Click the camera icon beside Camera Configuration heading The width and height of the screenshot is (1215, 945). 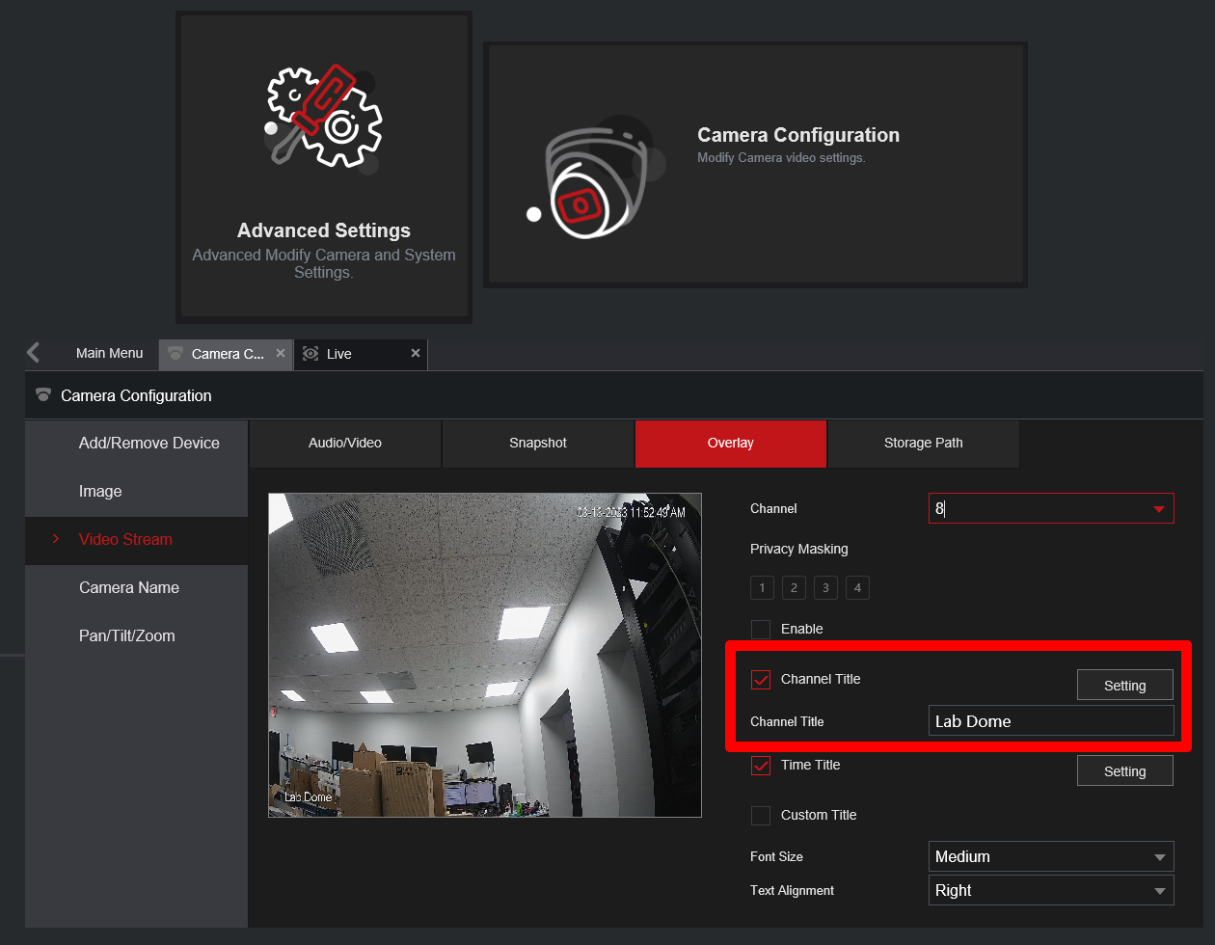coord(42,394)
